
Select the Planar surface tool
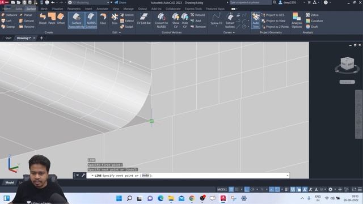26,15
